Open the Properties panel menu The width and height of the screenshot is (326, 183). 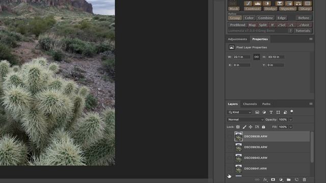pyautogui.click(x=311, y=39)
